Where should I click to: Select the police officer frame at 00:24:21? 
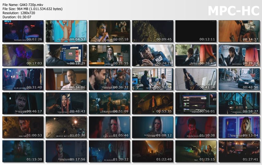(x=153, y=55)
